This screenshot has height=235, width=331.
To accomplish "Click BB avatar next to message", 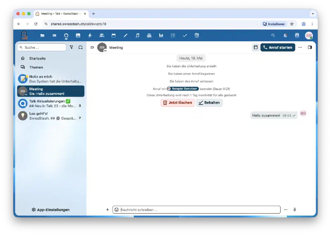I will pyautogui.click(x=303, y=114).
